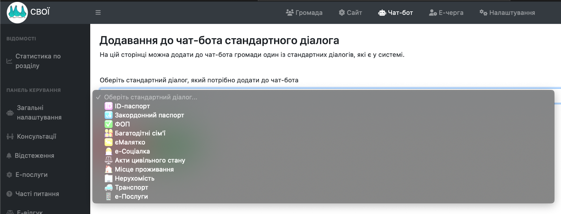Go to Консультації in sidebar
This screenshot has height=214, width=561.
(36, 136)
